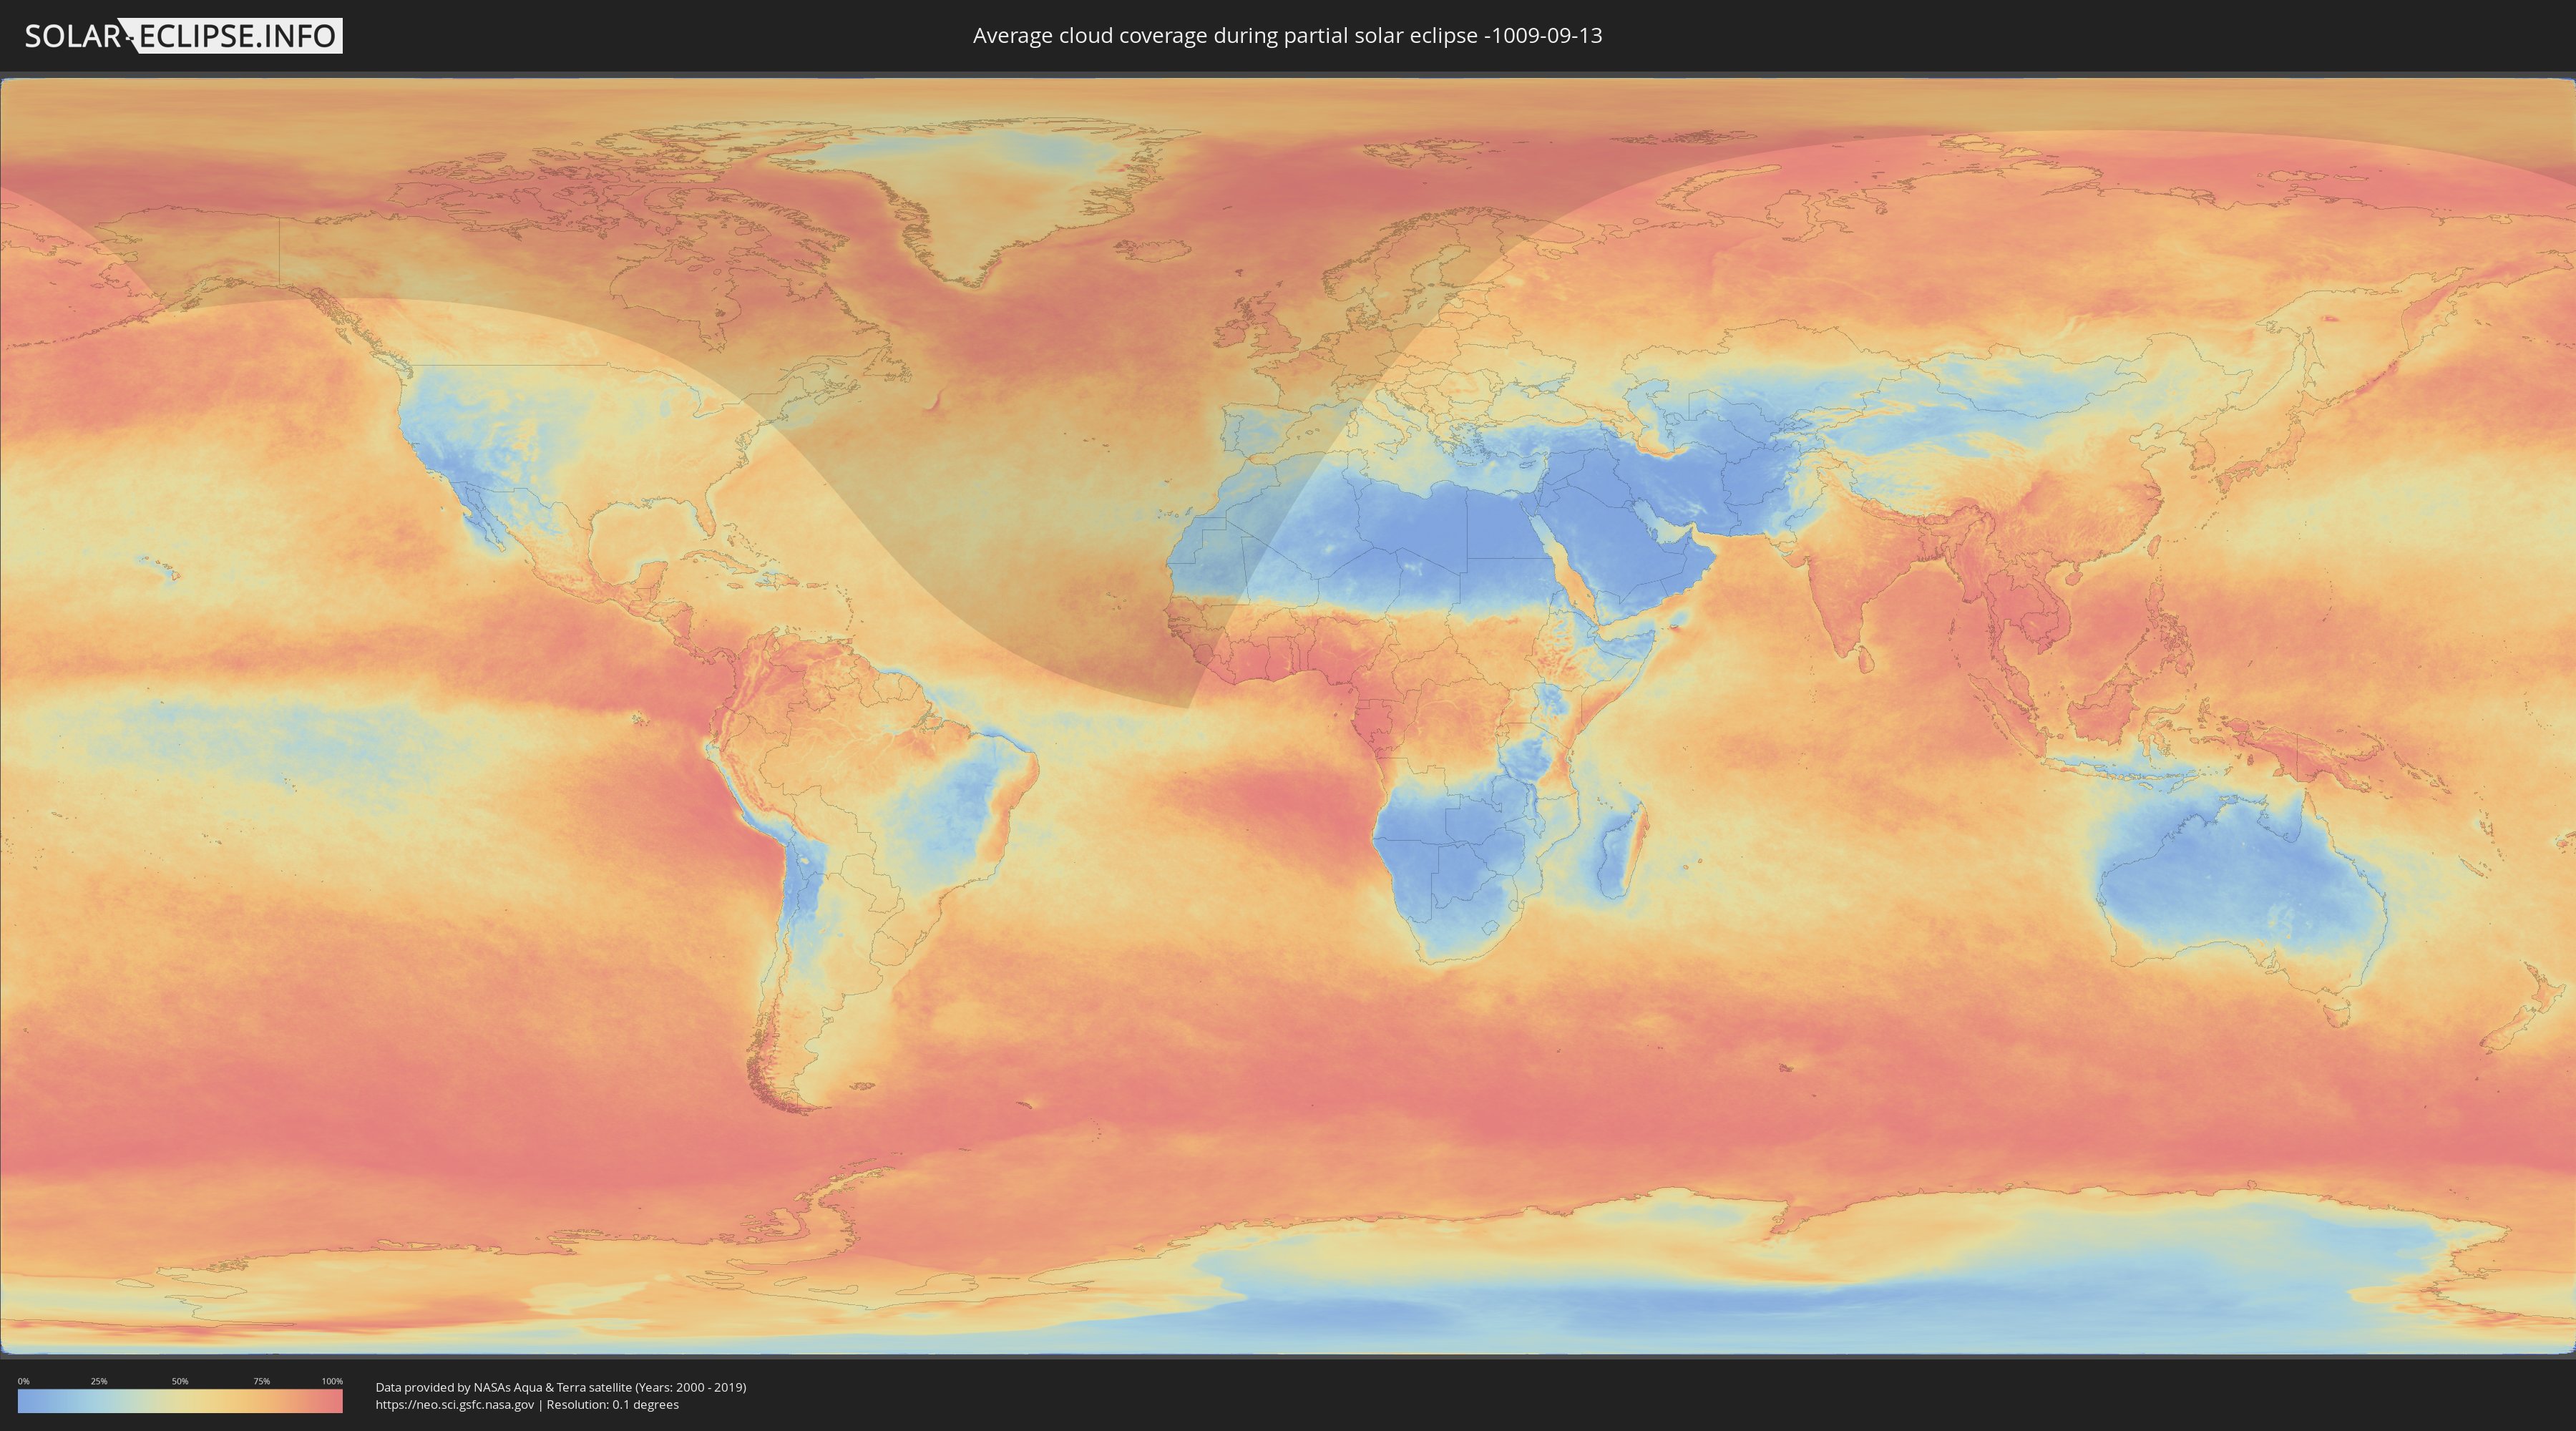Click the world cloud coverage map image

tap(1288, 716)
